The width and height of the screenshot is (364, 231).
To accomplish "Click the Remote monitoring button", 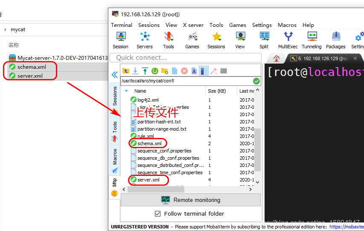I will click(x=191, y=200).
